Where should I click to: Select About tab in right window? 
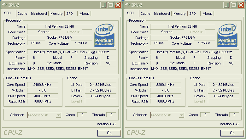(x=207, y=14)
